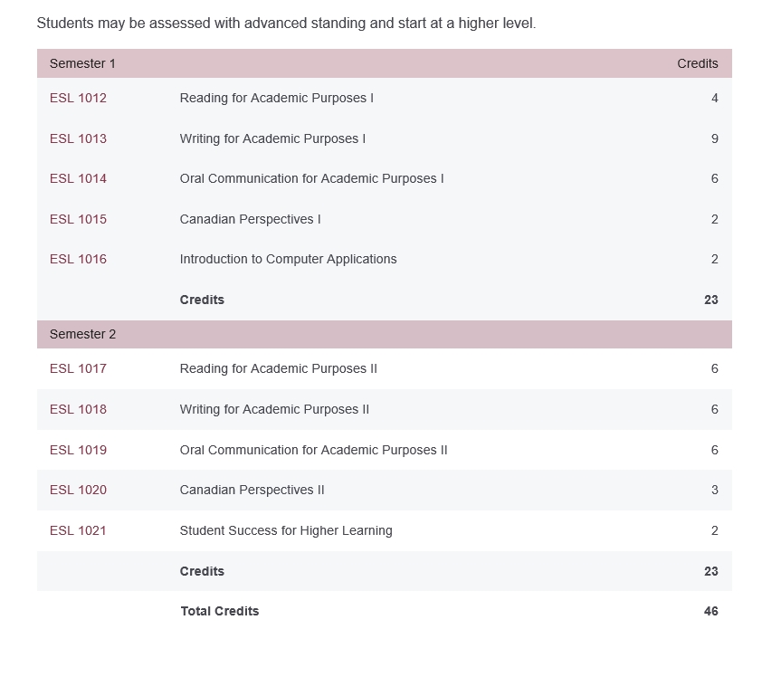Open the ESL 1014 course link
Viewport: 762px width, 677px height.
click(78, 178)
